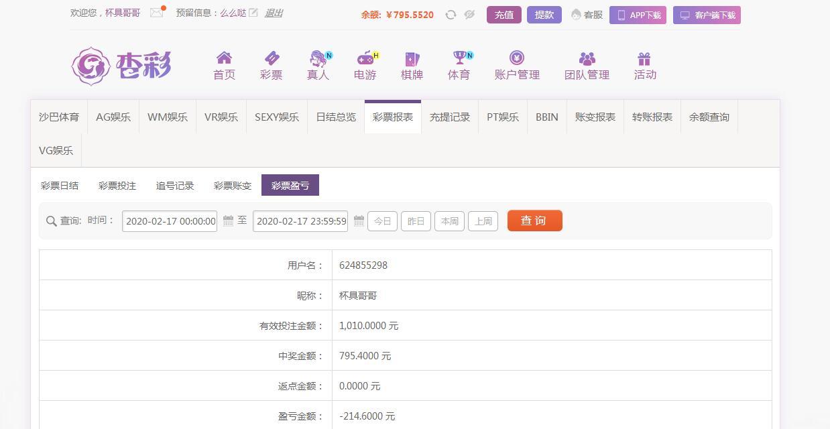The image size is (830, 429).
Task: Click balance amount ¥795.5520
Action: point(410,15)
